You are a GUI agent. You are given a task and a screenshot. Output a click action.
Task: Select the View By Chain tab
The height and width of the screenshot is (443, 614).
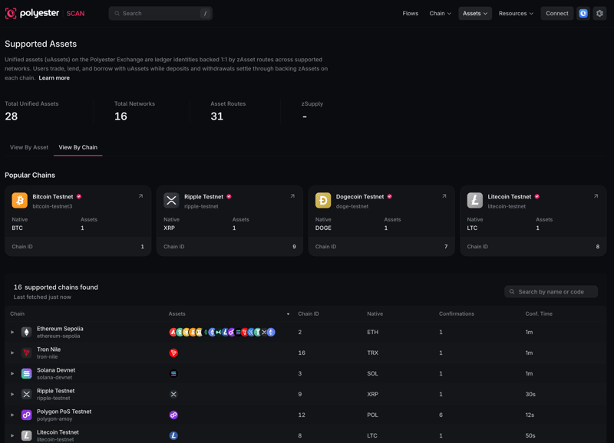coord(78,147)
